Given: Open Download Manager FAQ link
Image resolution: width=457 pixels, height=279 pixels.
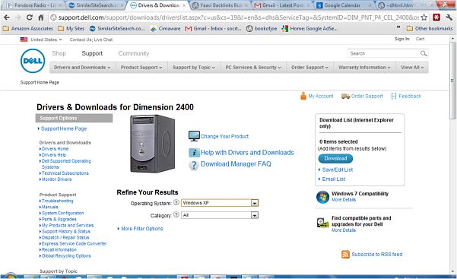Looking at the screenshot, I should coord(236,164).
